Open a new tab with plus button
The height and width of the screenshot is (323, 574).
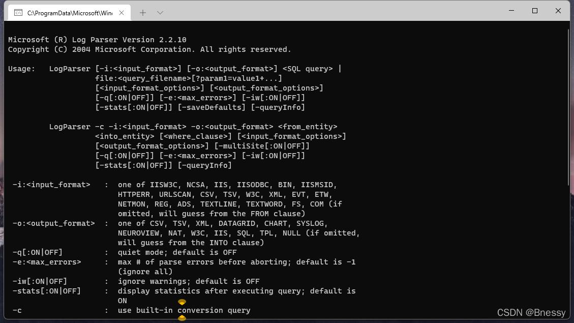pos(143,13)
